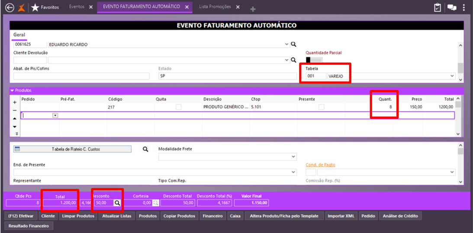Open the Cond. de Pagto dropdown
This screenshot has height=233, width=473.
[452, 172]
